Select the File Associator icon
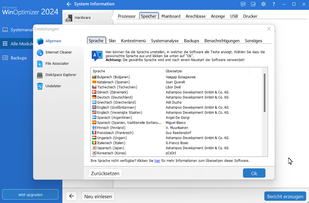This screenshot has height=203, width=309. click(x=40, y=64)
